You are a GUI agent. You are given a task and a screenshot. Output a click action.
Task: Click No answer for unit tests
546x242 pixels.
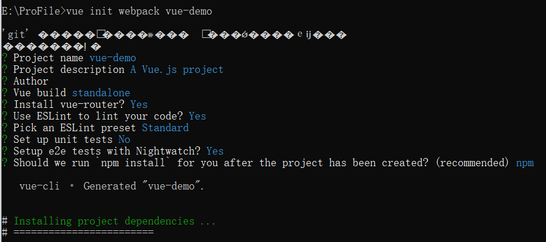click(x=124, y=139)
